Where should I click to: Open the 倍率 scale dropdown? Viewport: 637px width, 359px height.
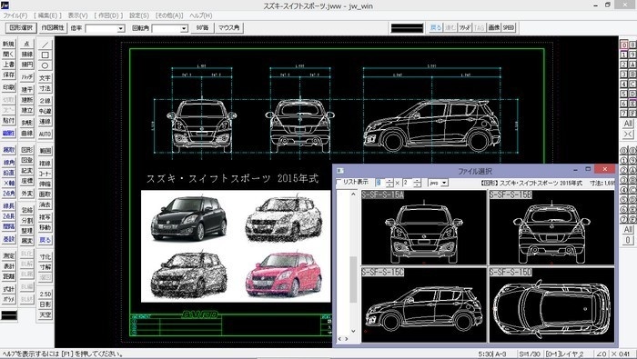(121, 28)
